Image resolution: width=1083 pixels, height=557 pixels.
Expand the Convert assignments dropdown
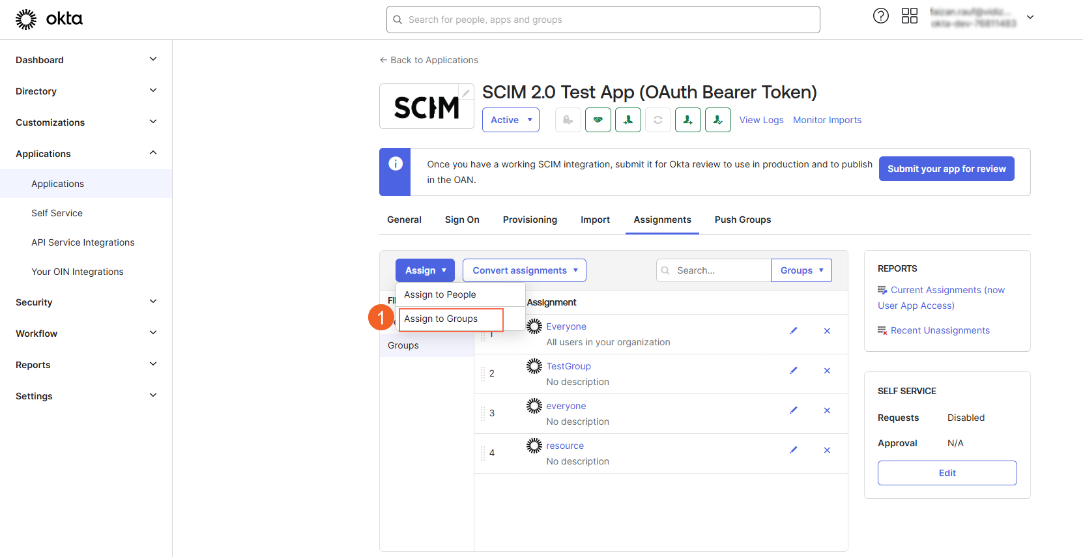coord(524,270)
